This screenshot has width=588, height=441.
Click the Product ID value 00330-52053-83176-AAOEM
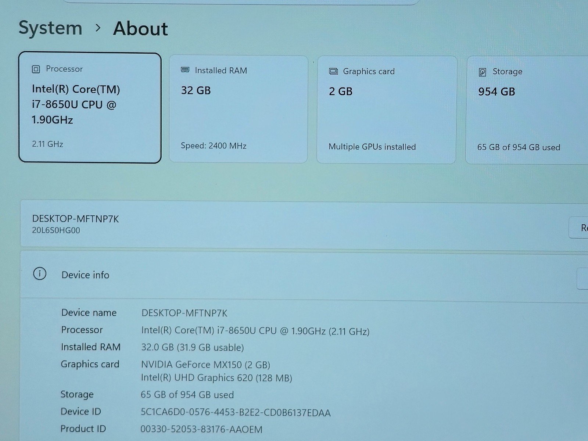coord(201,429)
